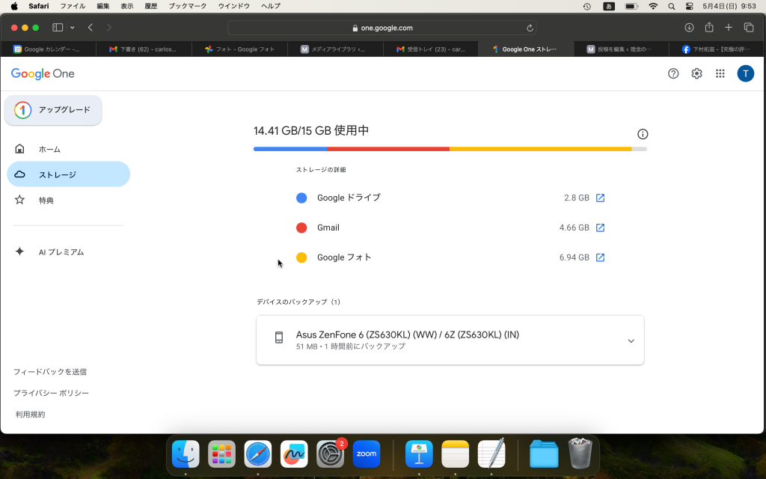
Task: Open the Safari share menu
Action: click(x=709, y=28)
